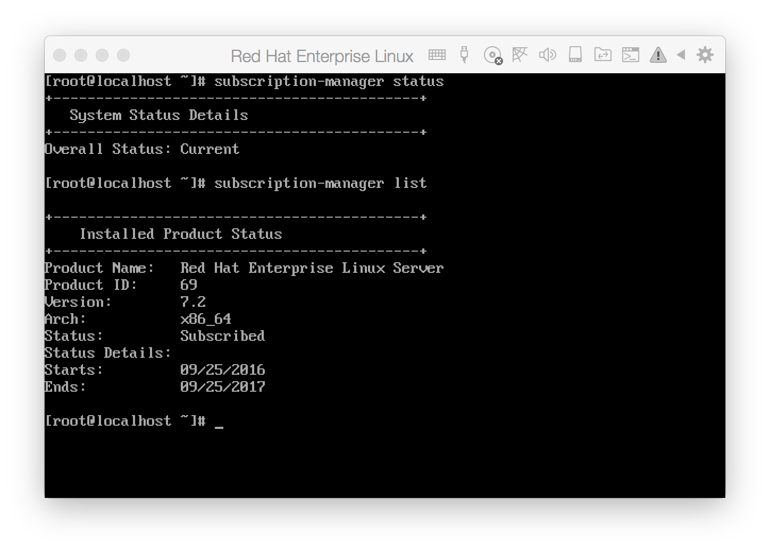Image resolution: width=770 pixels, height=551 pixels.
Task: Click the second gray minimize button
Action: 81,55
